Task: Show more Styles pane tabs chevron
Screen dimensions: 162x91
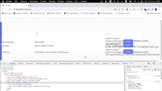Action: [150, 67]
